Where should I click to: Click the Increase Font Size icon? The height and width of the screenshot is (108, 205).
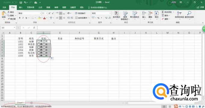coord(50,13)
